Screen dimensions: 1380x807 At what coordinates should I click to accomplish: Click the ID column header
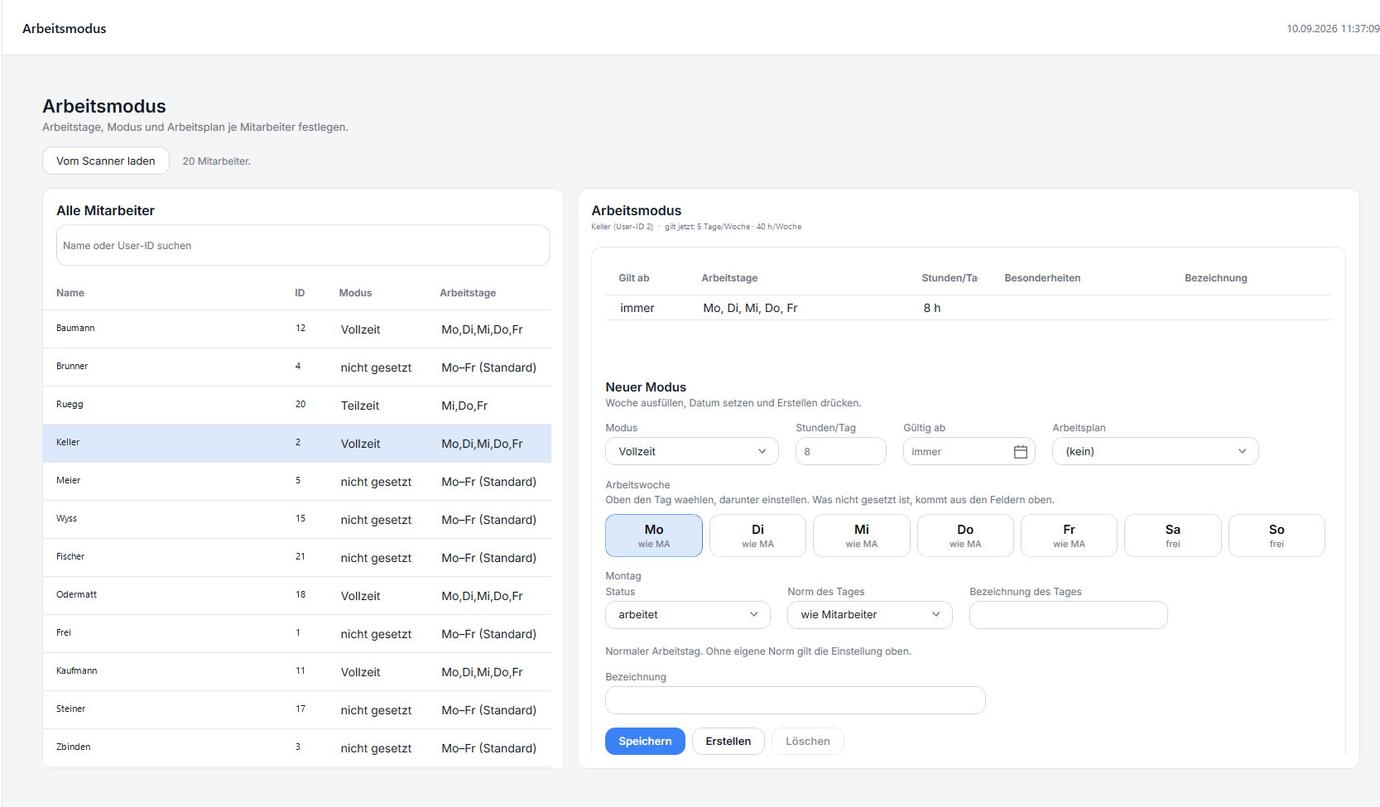coord(300,293)
